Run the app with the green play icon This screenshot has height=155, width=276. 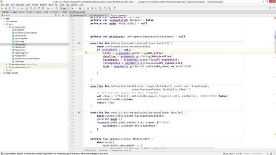[72, 8]
